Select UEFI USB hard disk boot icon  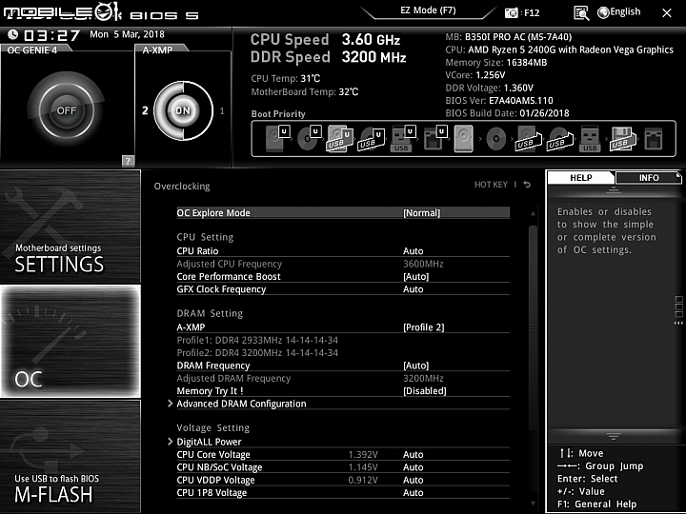[340, 138]
